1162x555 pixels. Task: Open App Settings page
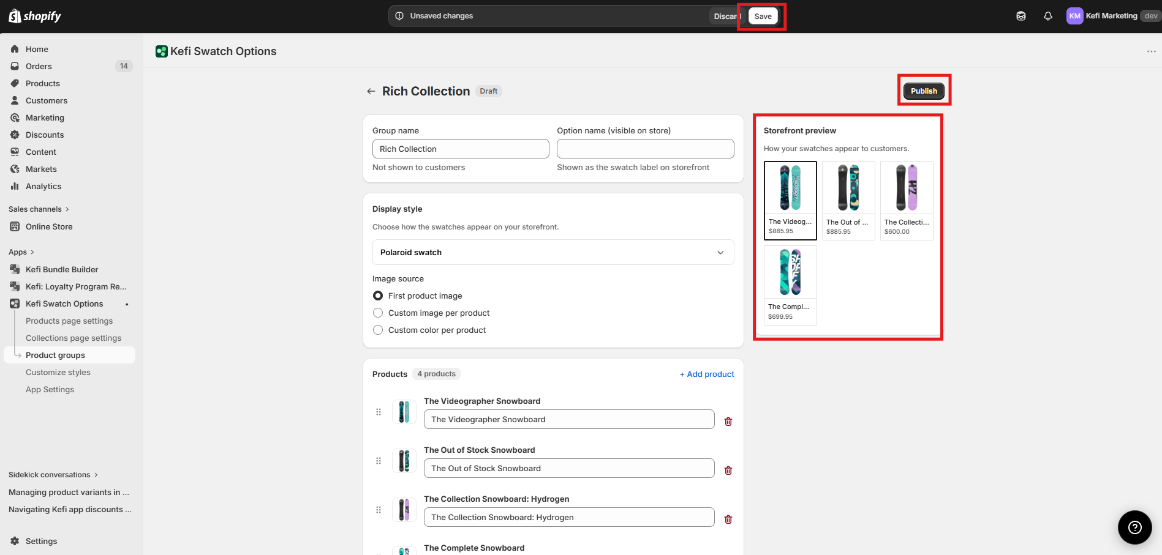(x=50, y=389)
